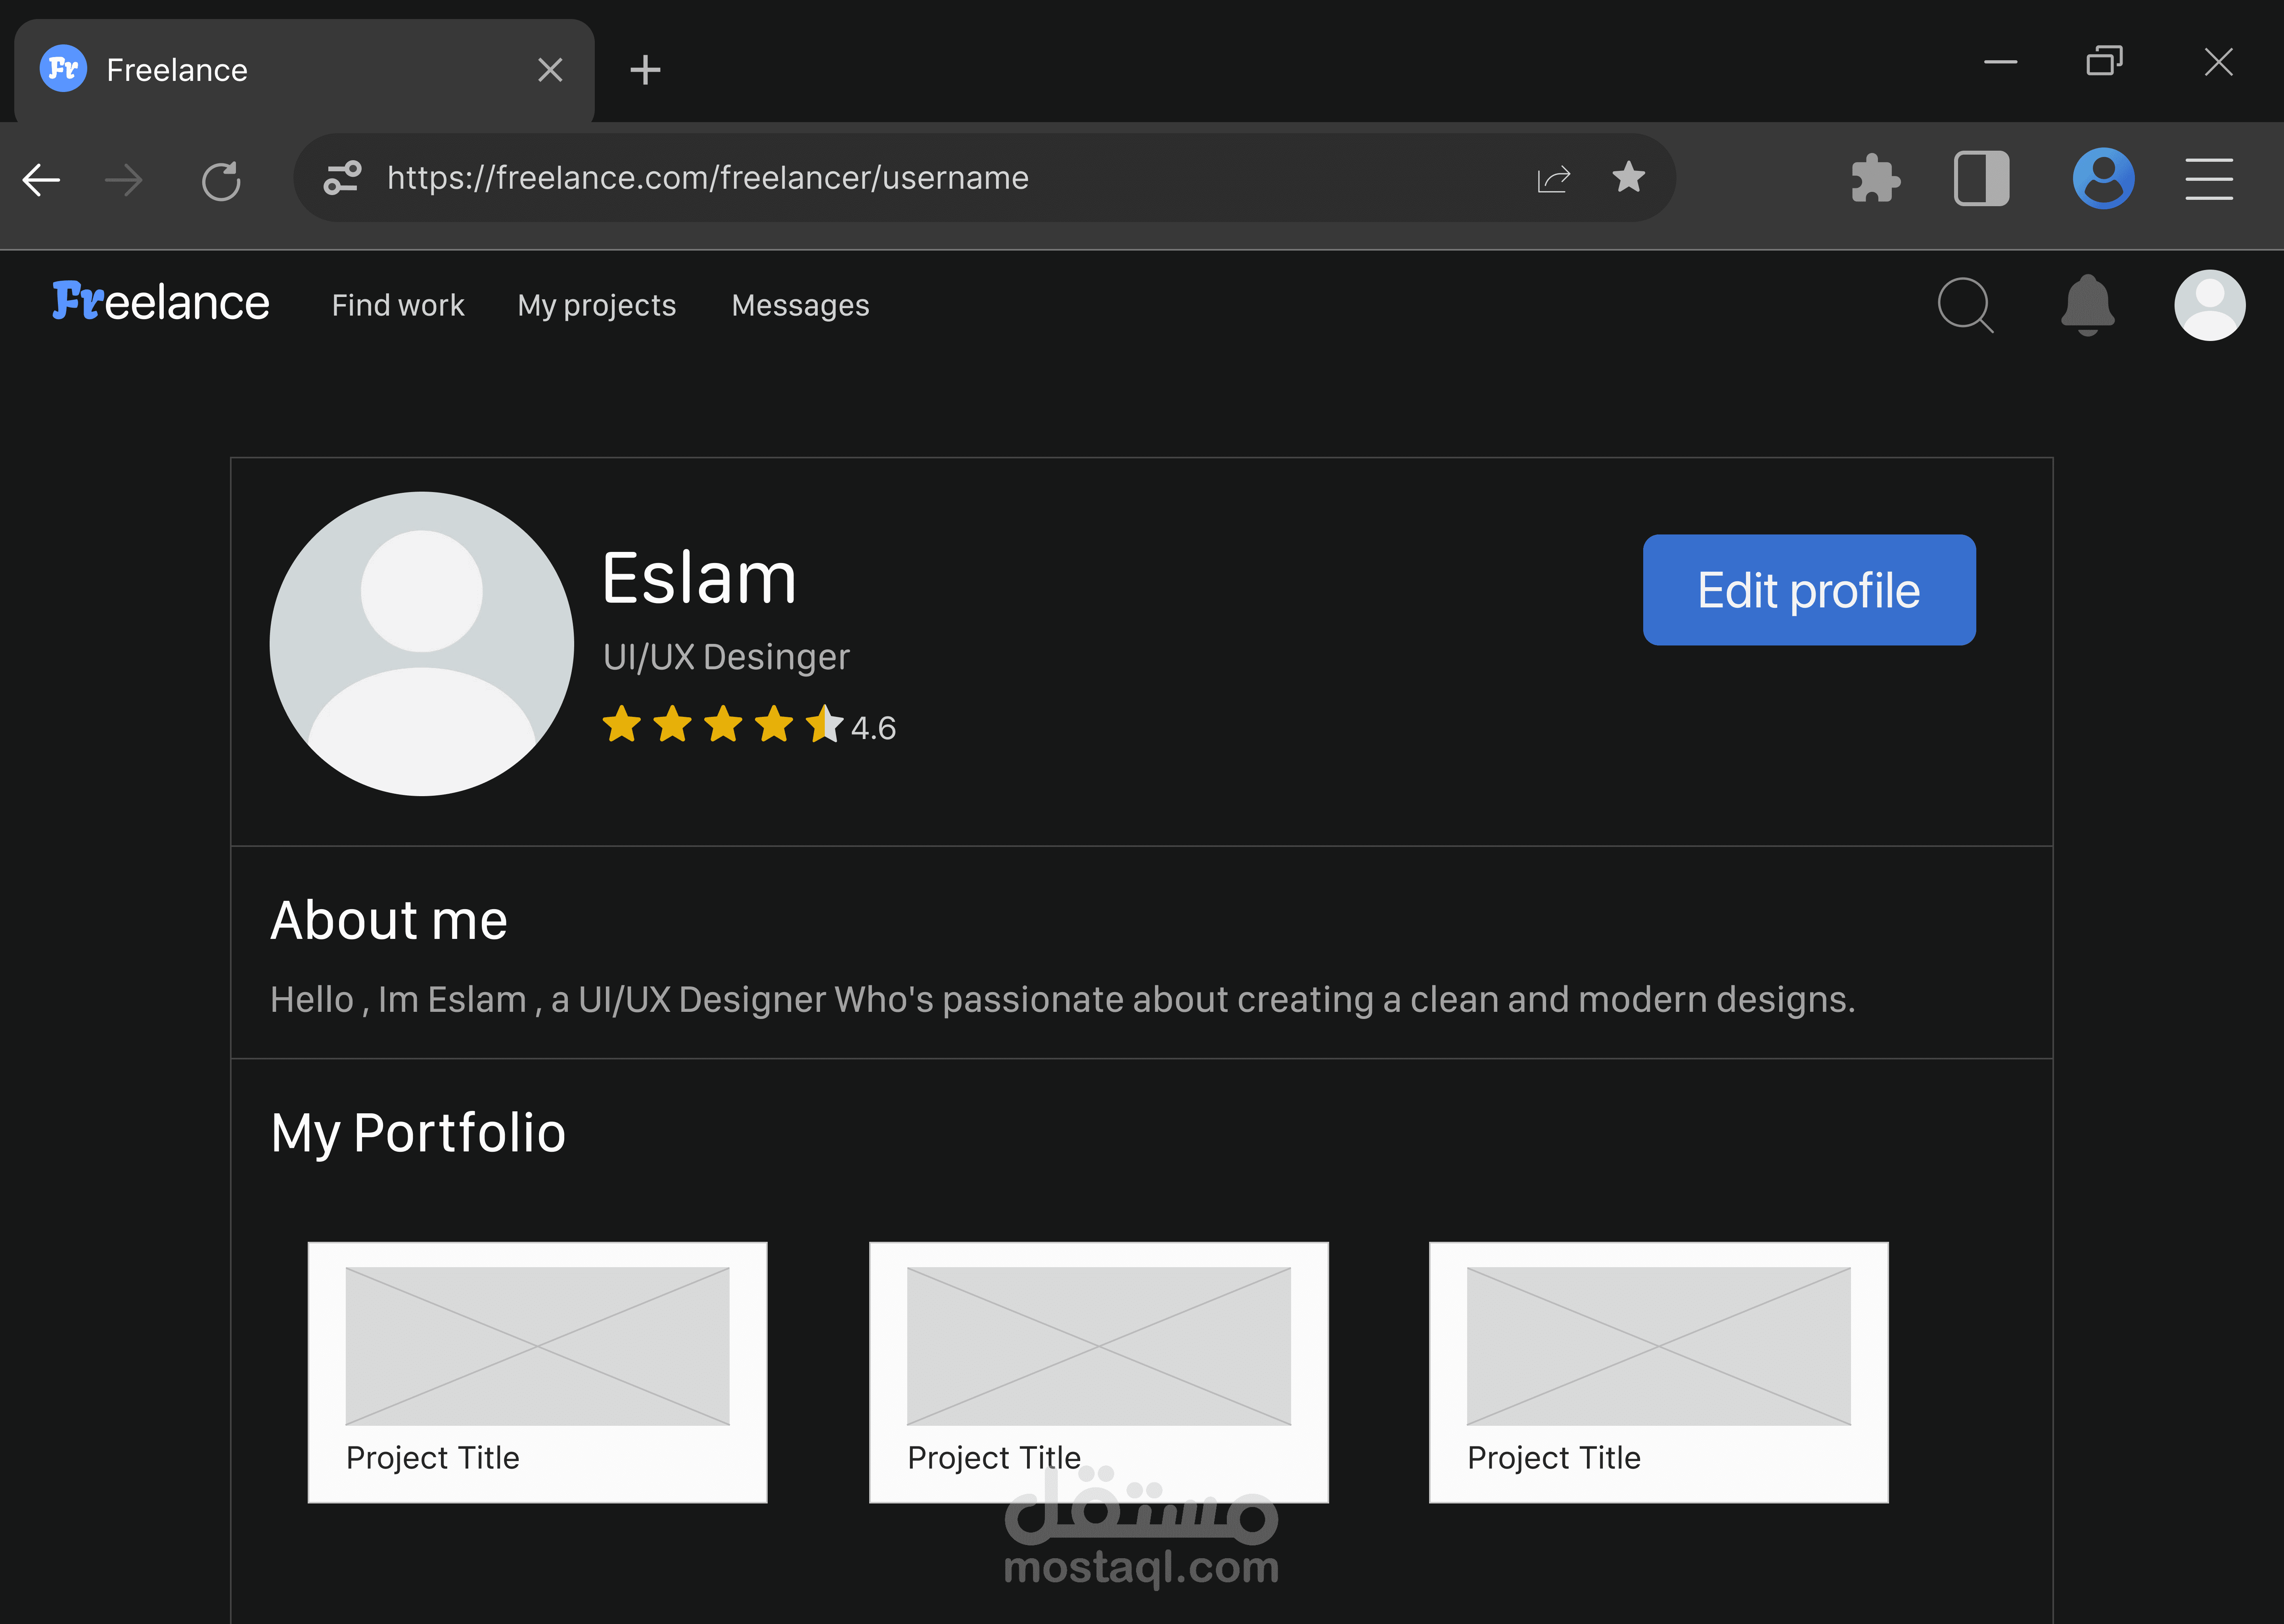Open the blue browser profile icon
Screen dimensions: 2284x1624
click(2103, 178)
